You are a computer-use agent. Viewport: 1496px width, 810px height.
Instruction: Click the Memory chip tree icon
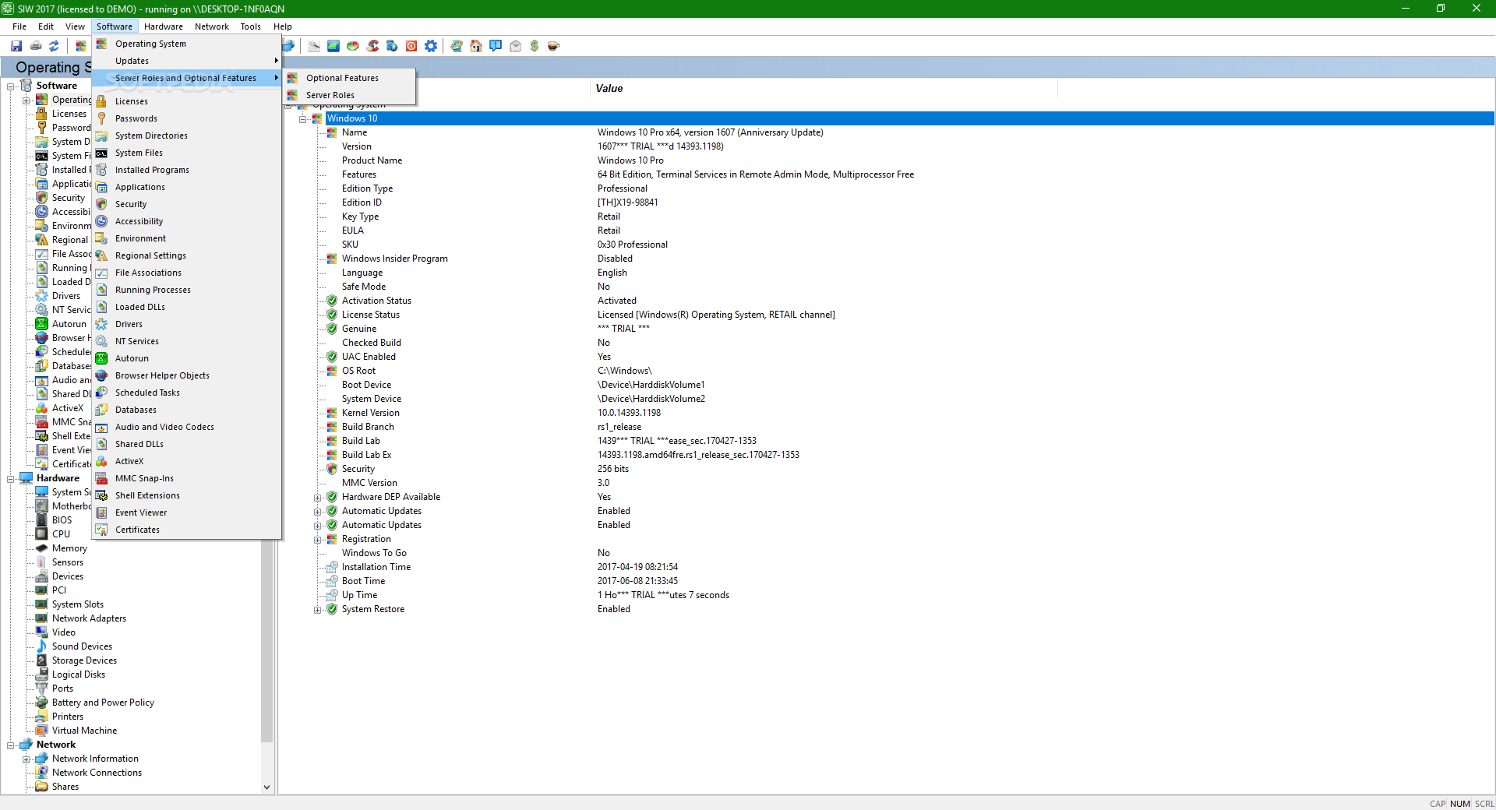tap(42, 548)
